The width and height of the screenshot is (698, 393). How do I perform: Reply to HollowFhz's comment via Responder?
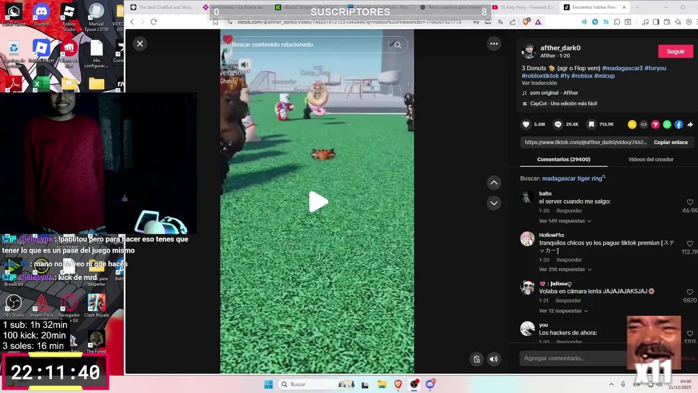click(x=569, y=260)
